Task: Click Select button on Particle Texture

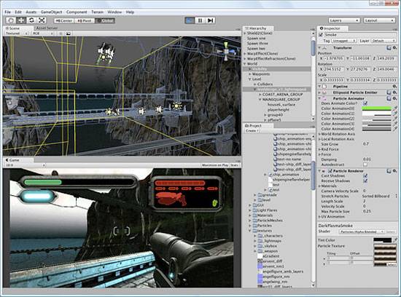Action: coord(392,264)
